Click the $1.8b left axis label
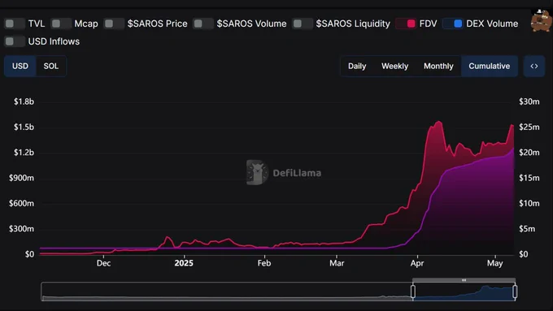 click(x=24, y=102)
